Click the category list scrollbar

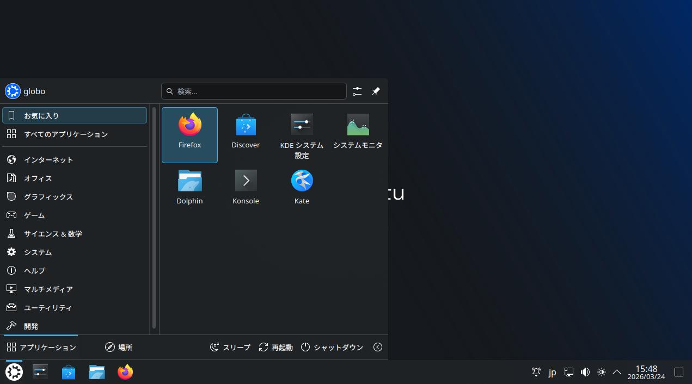[154, 218]
